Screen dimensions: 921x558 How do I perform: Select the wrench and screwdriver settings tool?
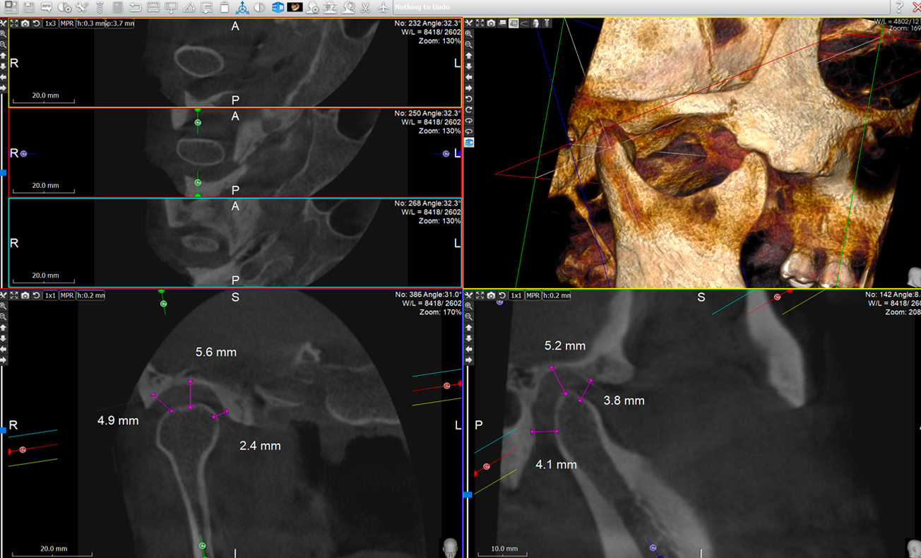click(82, 7)
